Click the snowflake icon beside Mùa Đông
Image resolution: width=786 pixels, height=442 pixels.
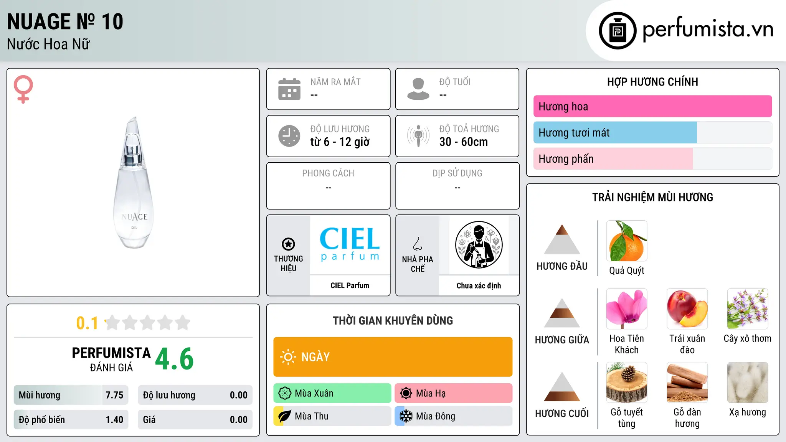coord(406,416)
